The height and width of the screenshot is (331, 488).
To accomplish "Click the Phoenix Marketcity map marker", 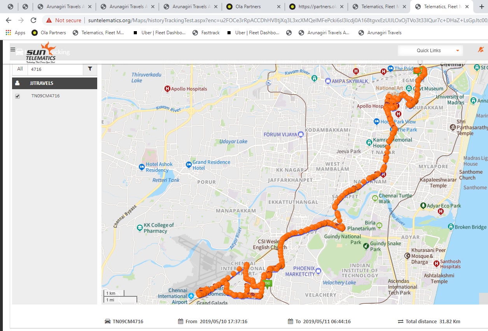I will click(x=318, y=271).
